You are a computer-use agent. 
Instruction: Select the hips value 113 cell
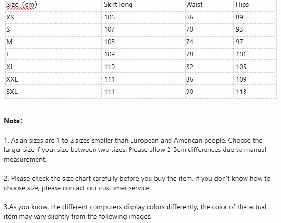[255, 92]
